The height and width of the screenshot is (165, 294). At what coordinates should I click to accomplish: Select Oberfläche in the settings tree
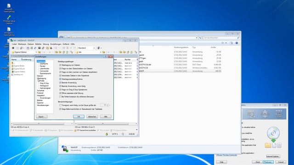[x=44, y=64]
